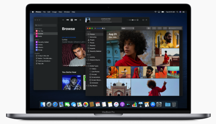Open first You Gotta Hear album cover

pos(72,82)
